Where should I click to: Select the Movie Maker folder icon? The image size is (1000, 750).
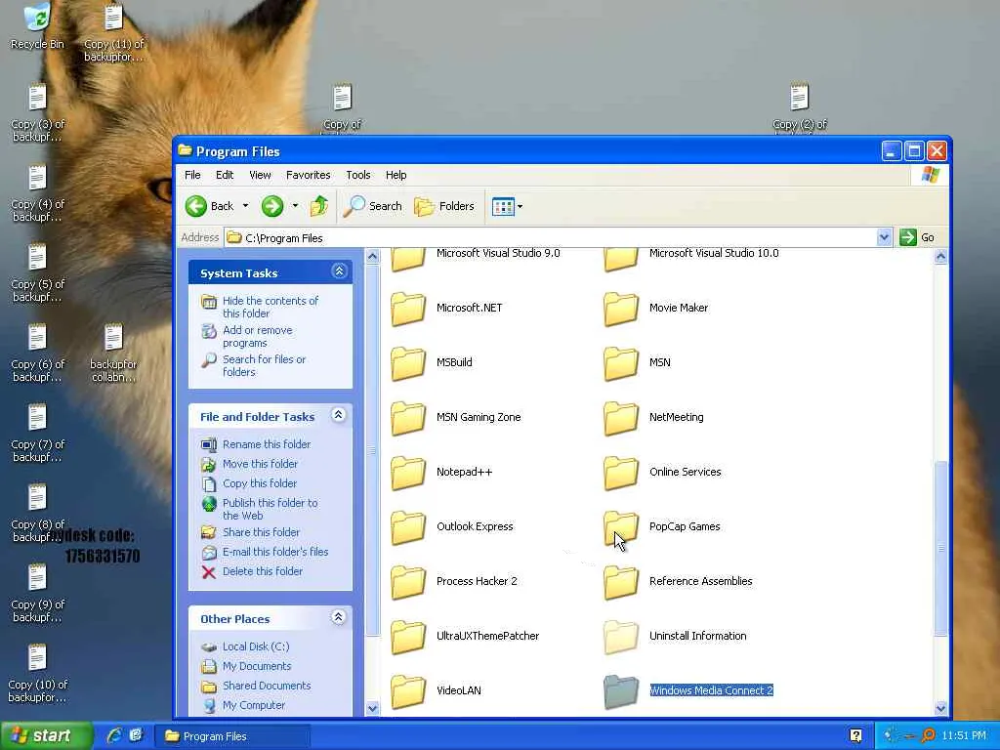click(x=620, y=309)
